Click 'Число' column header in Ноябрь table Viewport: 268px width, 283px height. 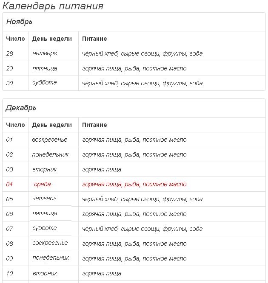(16, 39)
